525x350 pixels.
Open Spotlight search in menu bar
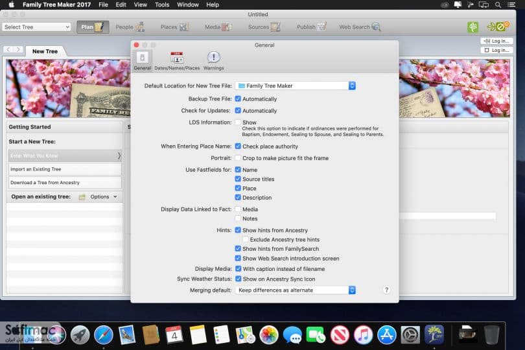[498, 5]
